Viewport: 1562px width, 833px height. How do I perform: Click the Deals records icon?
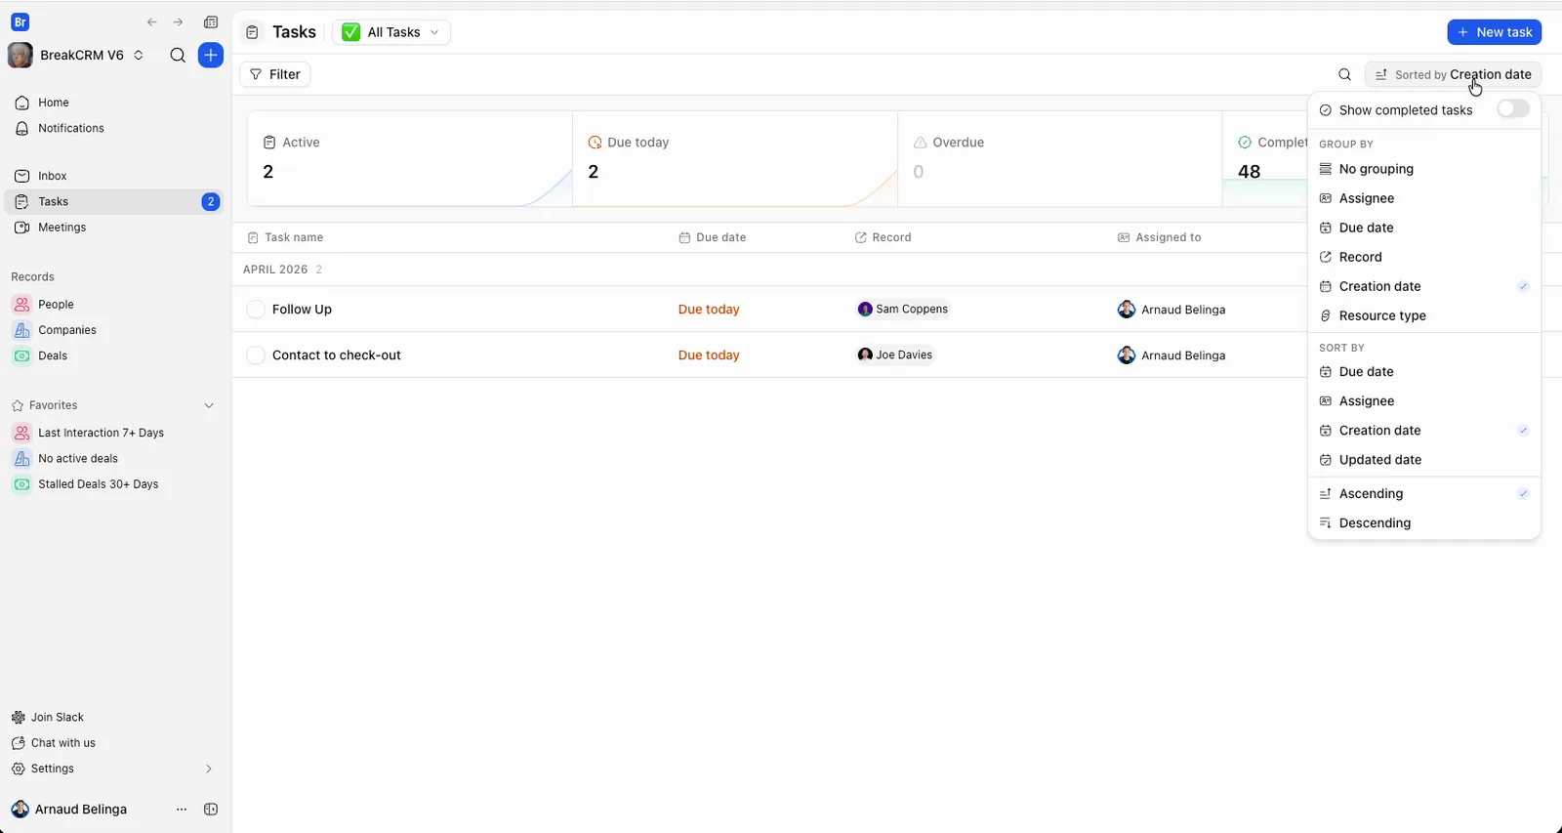22,355
